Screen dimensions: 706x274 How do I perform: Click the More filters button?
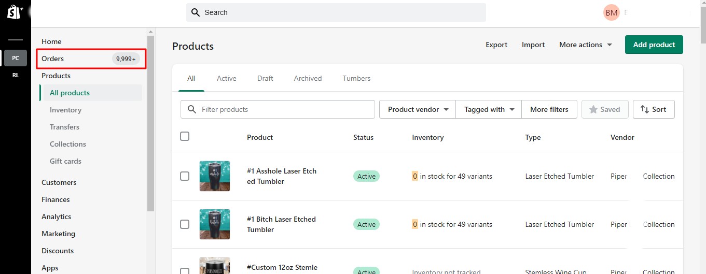click(x=549, y=109)
